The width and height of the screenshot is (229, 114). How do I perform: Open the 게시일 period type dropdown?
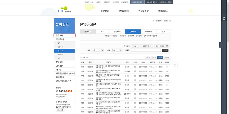(136, 46)
